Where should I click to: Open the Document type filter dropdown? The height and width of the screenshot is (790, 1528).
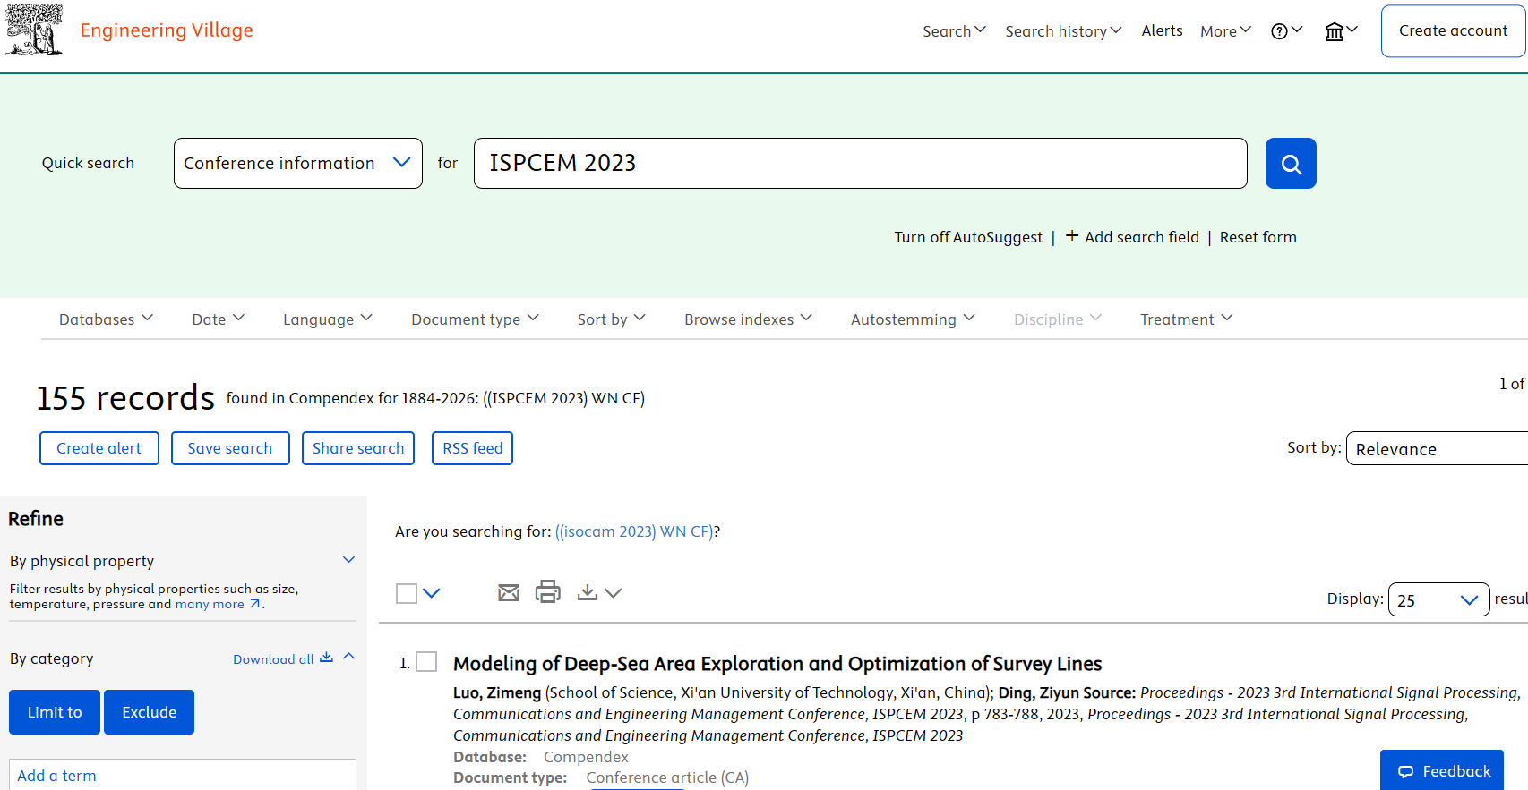point(476,319)
